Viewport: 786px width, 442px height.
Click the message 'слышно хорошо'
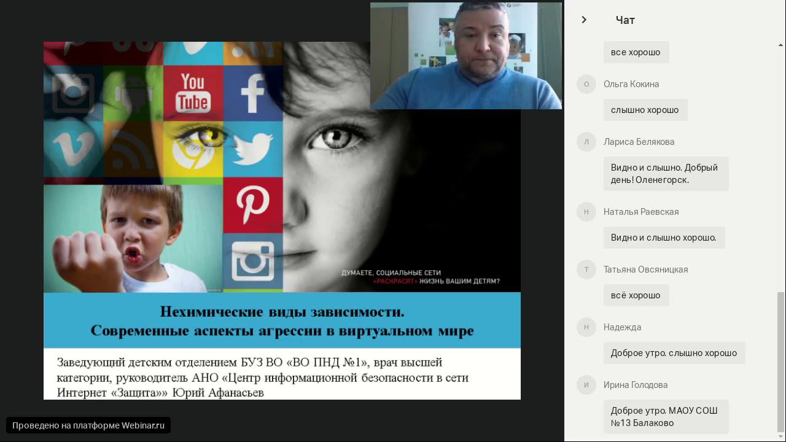tap(645, 110)
